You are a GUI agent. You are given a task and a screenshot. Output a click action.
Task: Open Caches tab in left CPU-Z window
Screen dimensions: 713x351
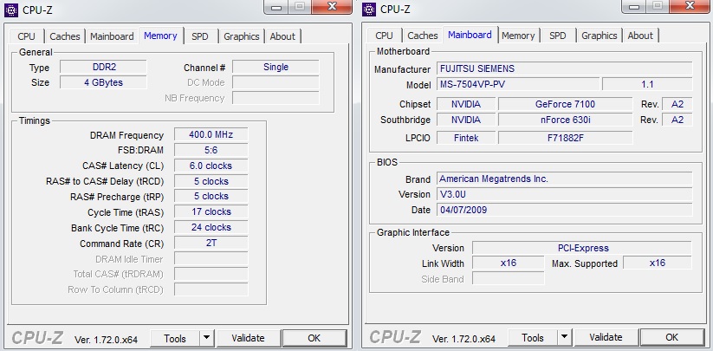65,36
